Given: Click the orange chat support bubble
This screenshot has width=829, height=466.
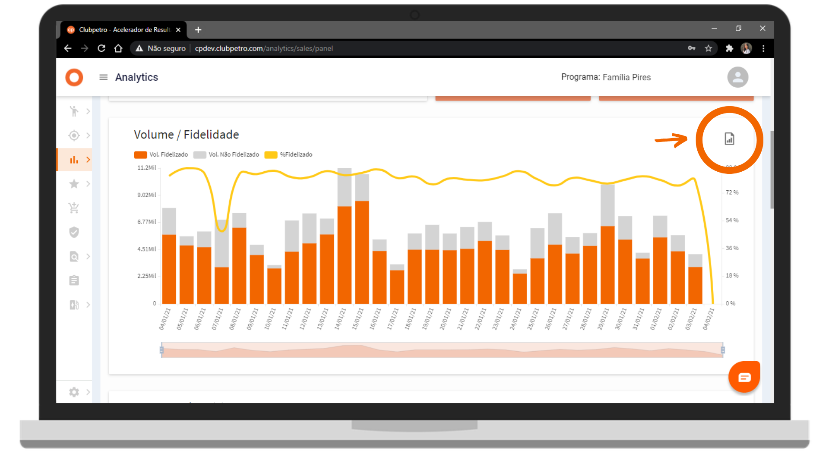Looking at the screenshot, I should point(744,378).
